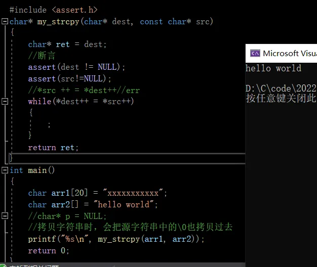The image size is (317, 267).
Task: Click the //断言 comment line
Action: click(42, 56)
